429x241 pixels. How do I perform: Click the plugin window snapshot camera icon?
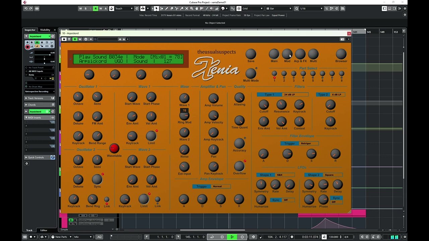[x=342, y=39]
